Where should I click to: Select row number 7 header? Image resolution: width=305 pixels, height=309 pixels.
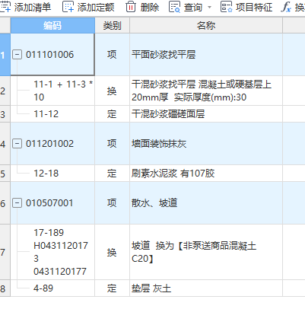tap(5, 252)
